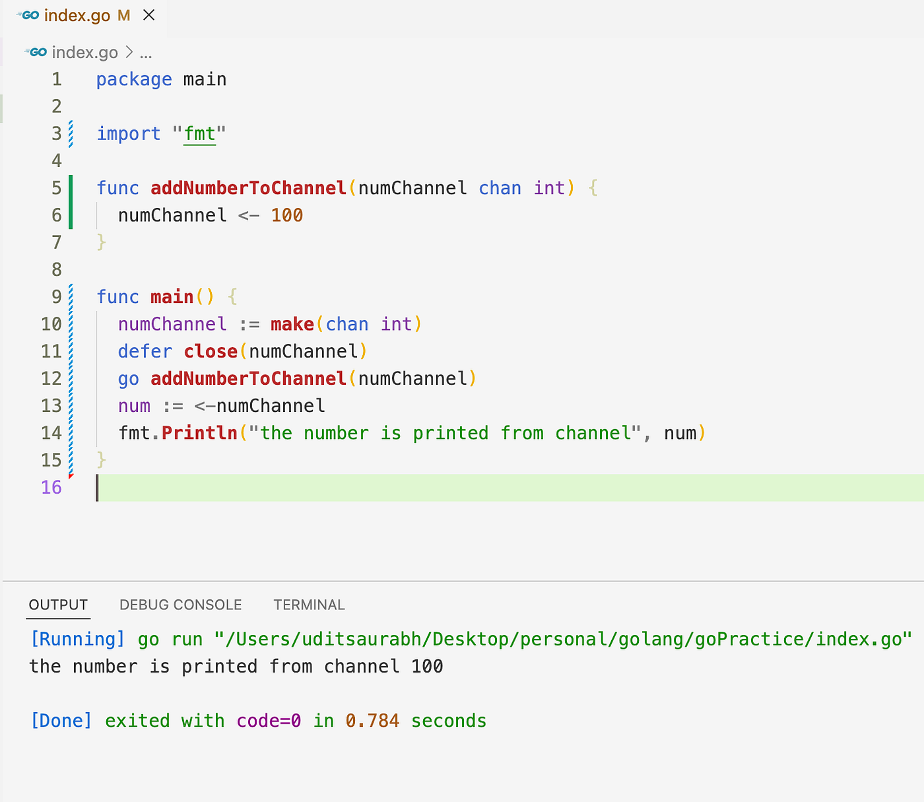Open the breadcrumb path for index.go
The image size is (924, 802).
pyautogui.click(x=84, y=52)
